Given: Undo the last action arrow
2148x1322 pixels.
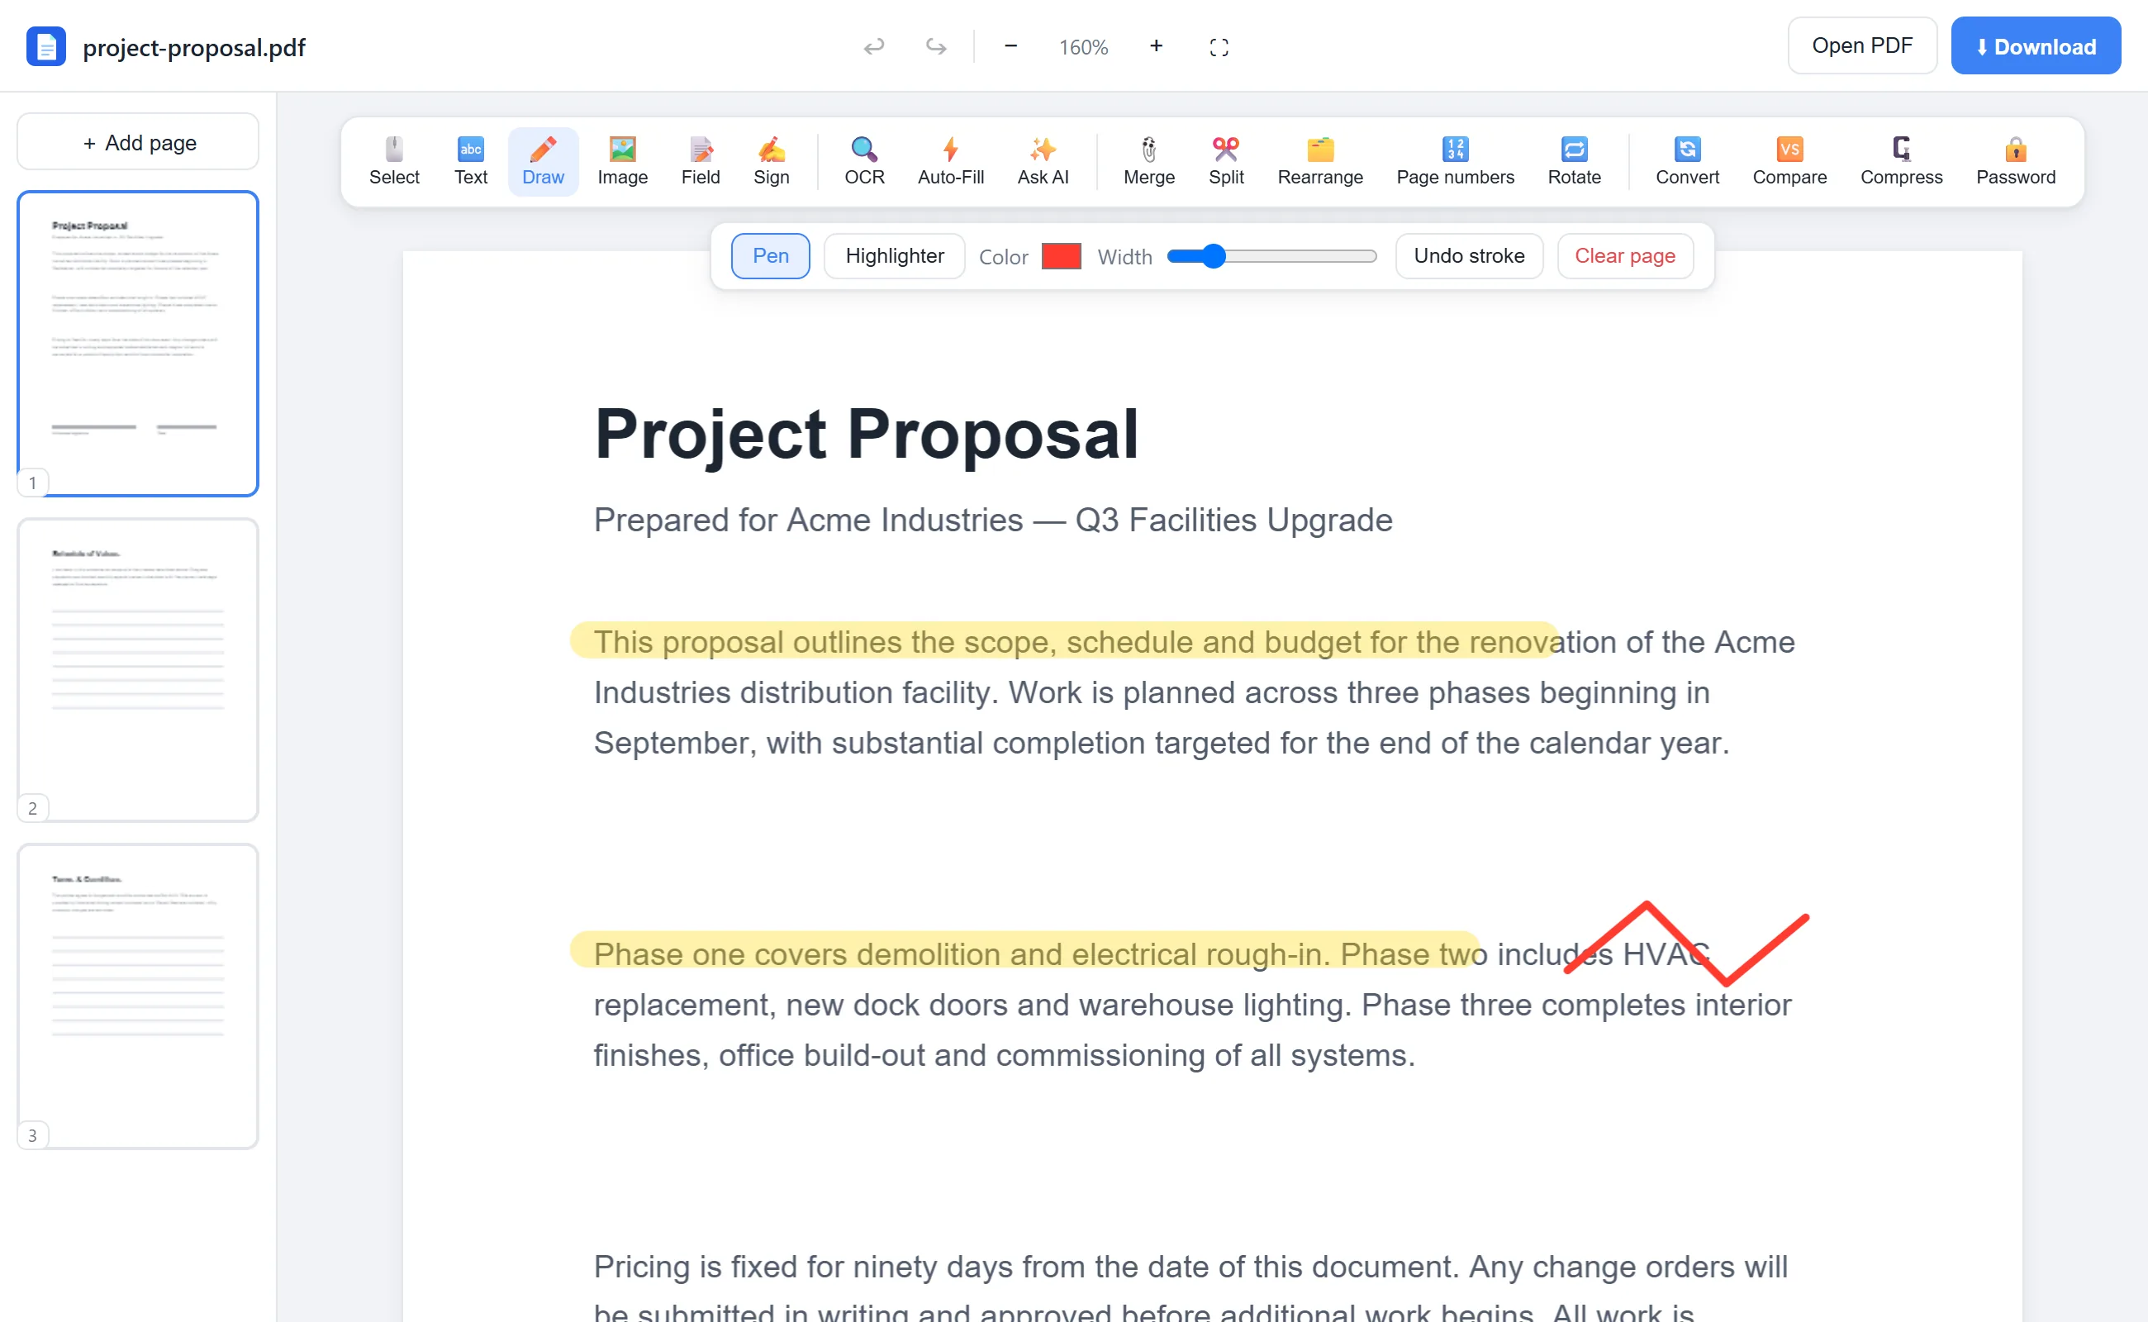Looking at the screenshot, I should 873,46.
